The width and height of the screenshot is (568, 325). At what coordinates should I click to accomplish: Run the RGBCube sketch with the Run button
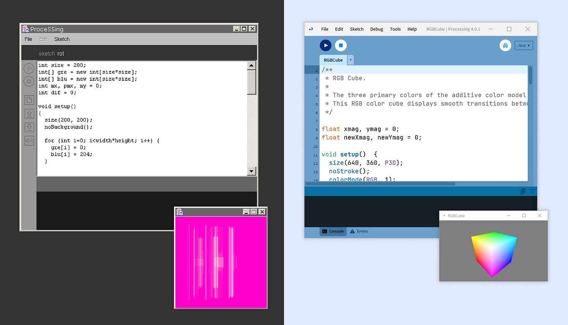click(325, 45)
